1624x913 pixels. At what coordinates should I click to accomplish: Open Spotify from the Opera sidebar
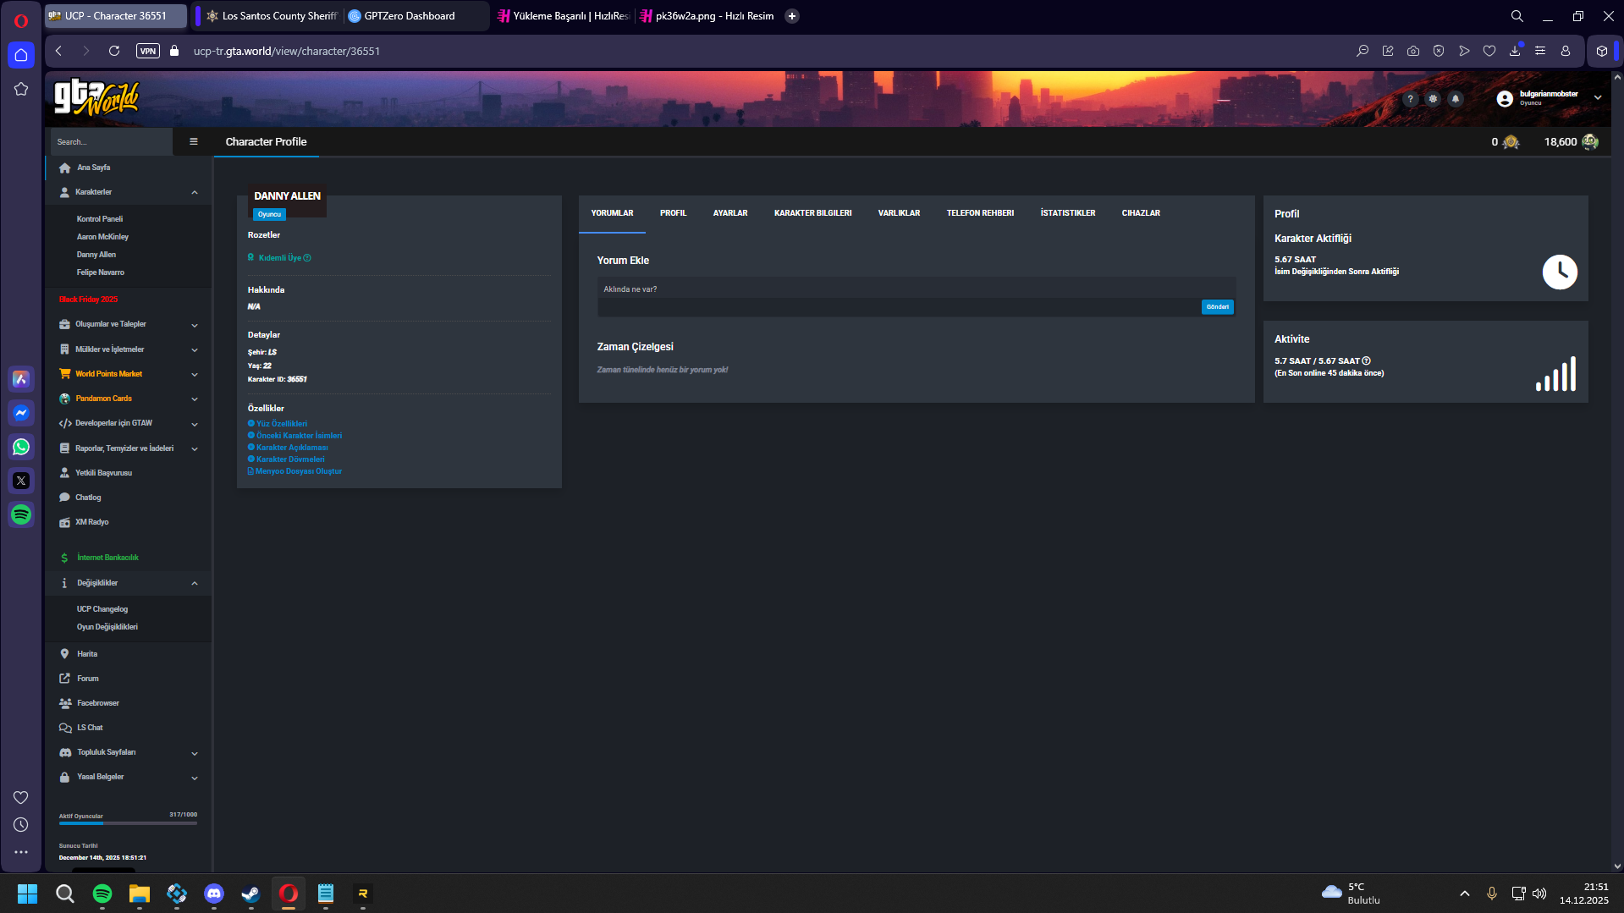[21, 514]
